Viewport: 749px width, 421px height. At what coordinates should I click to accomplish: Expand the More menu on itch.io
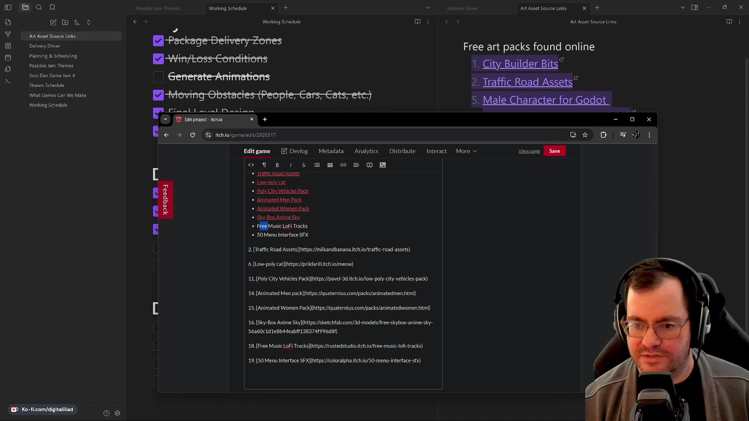click(466, 151)
